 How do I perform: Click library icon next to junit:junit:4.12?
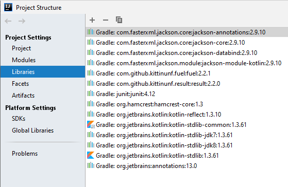click(x=91, y=93)
